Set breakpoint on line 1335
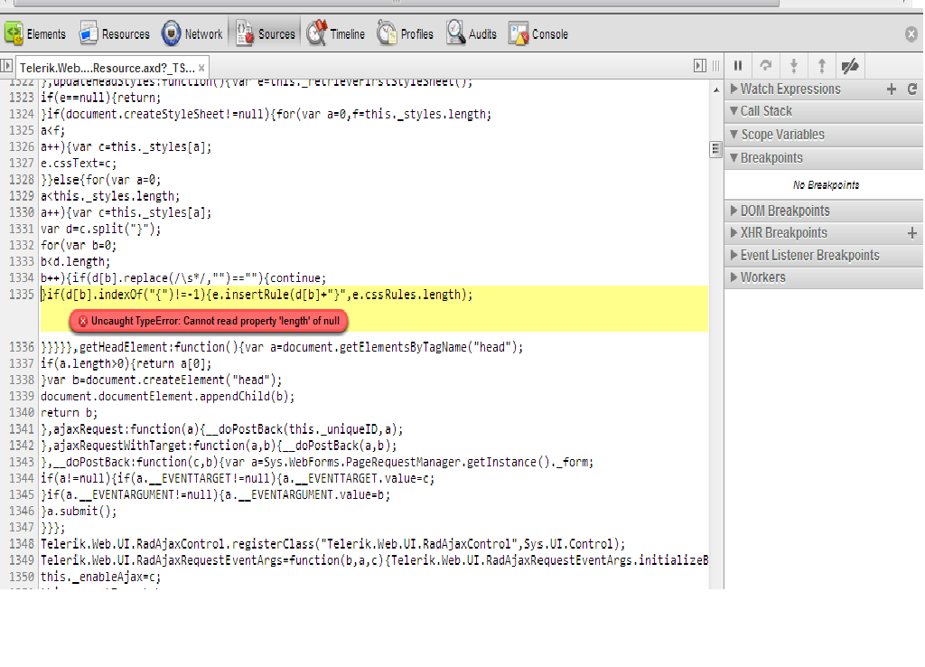The width and height of the screenshot is (925, 667). [x=22, y=295]
